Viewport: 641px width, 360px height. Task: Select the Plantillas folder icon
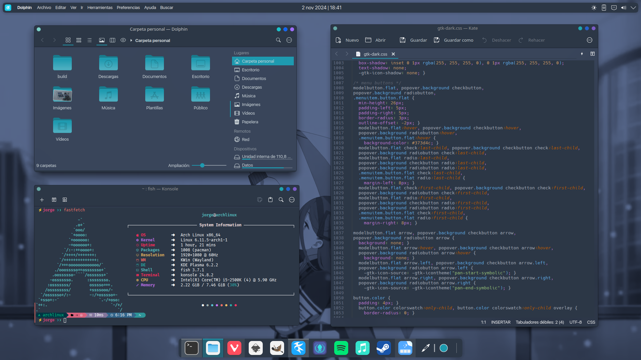coord(154,94)
